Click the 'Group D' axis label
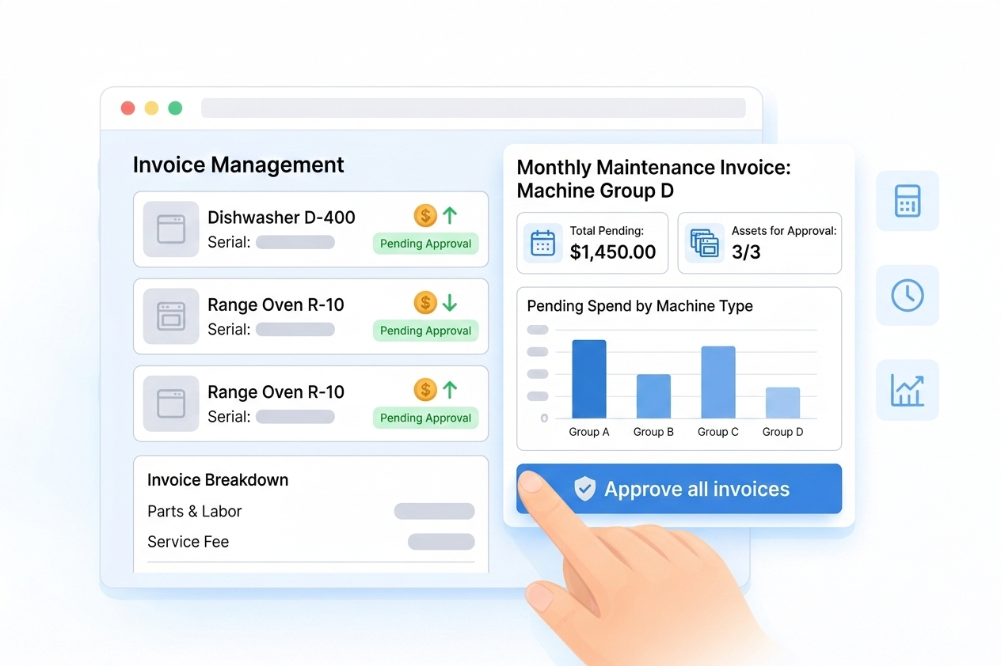This screenshot has width=1001, height=666. pyautogui.click(x=782, y=432)
